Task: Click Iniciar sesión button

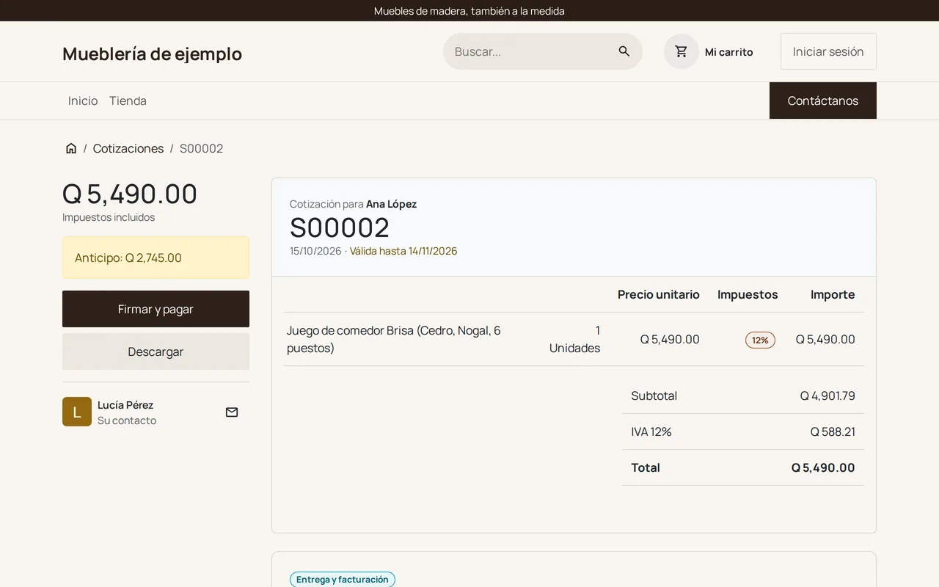Action: (828, 51)
